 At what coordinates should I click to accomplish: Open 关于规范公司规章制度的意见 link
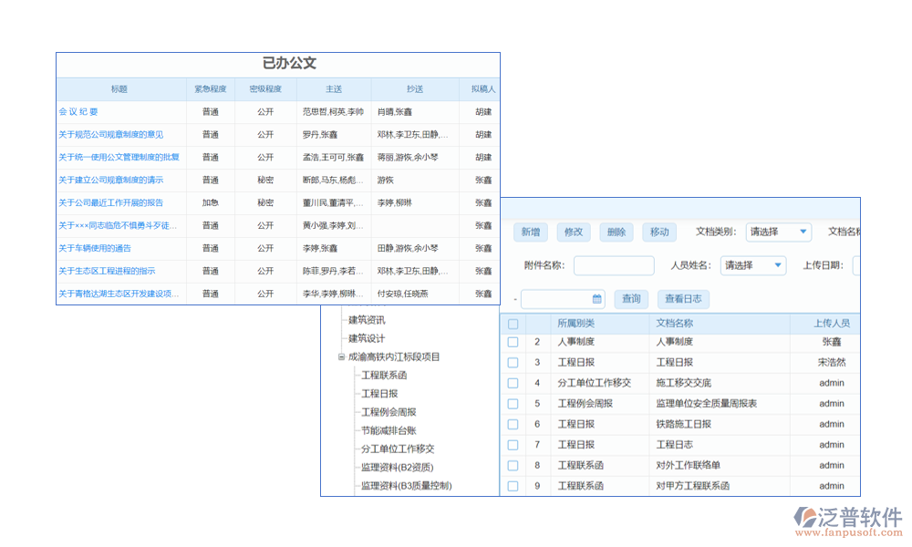pos(111,134)
